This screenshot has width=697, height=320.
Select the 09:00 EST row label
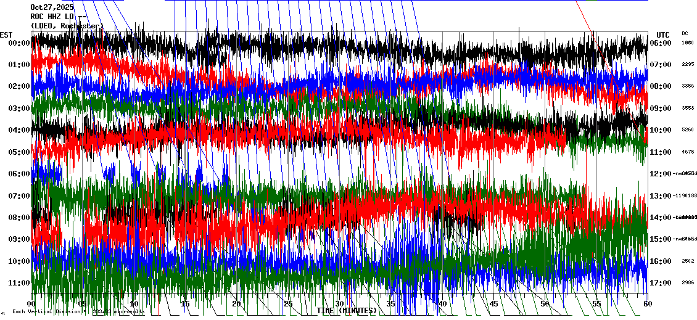[19, 239]
